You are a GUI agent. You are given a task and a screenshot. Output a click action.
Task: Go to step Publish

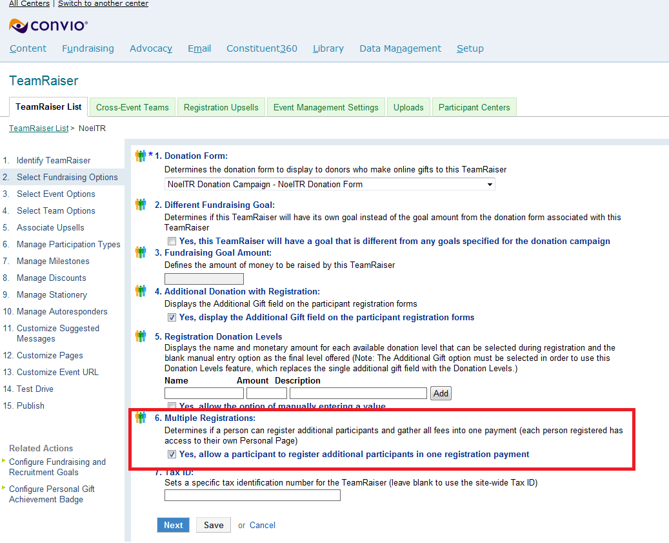pos(30,406)
